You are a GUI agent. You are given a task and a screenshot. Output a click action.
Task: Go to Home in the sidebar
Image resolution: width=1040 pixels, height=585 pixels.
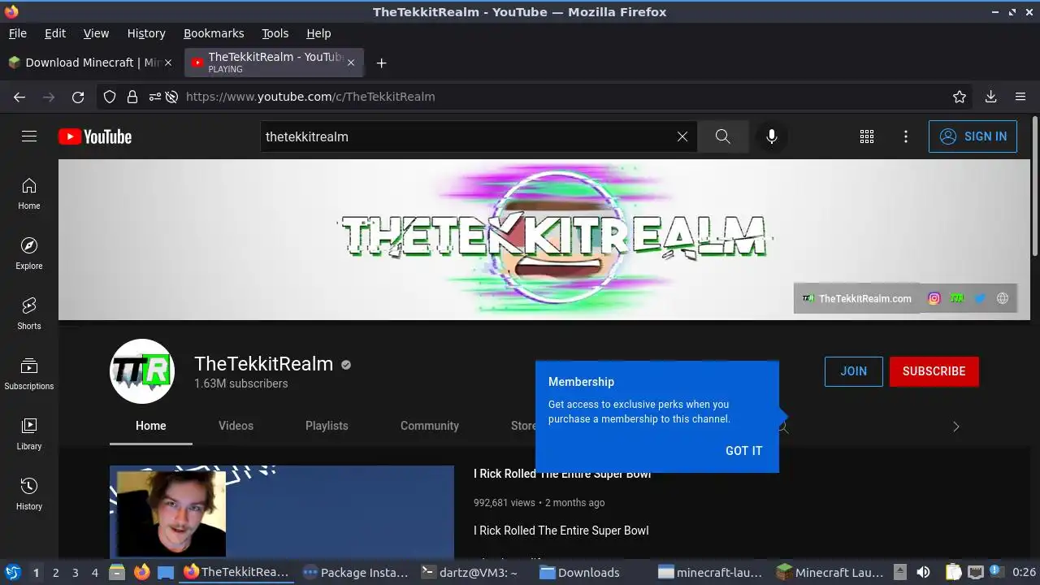[29, 194]
